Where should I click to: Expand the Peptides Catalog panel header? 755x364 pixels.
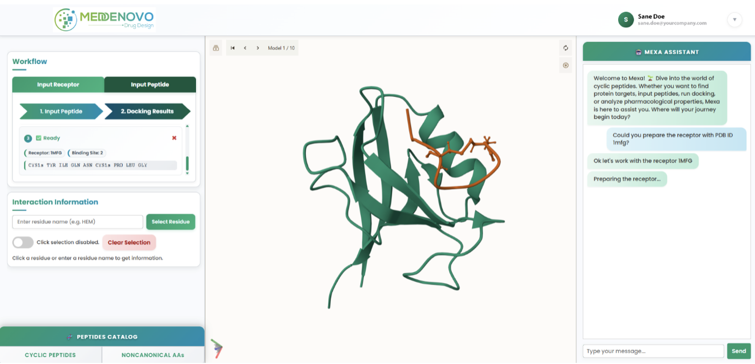click(102, 337)
